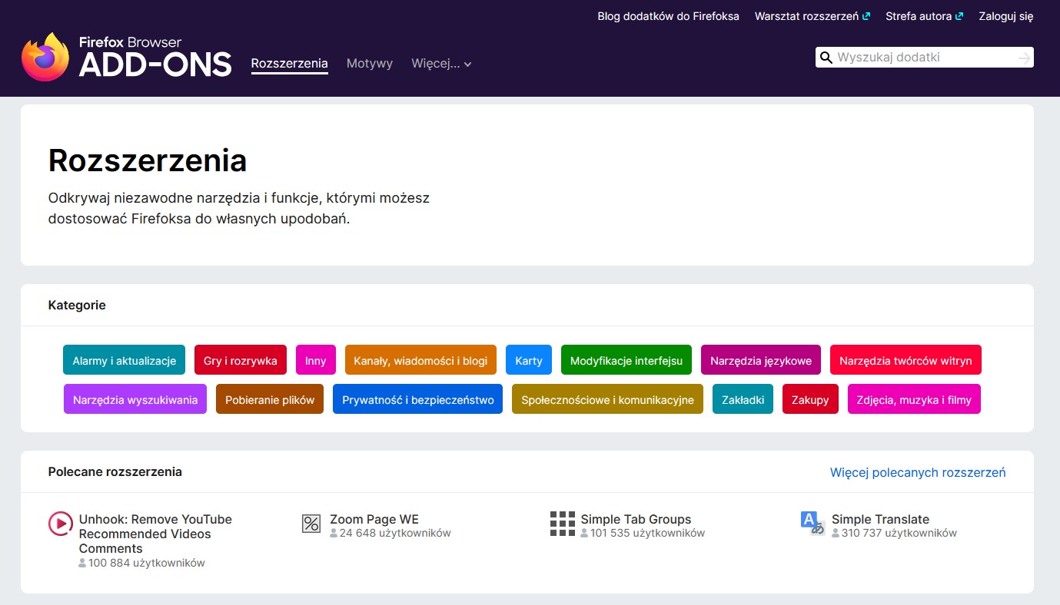
Task: Click the Simple Tab Groups grid icon
Action: [x=563, y=524]
